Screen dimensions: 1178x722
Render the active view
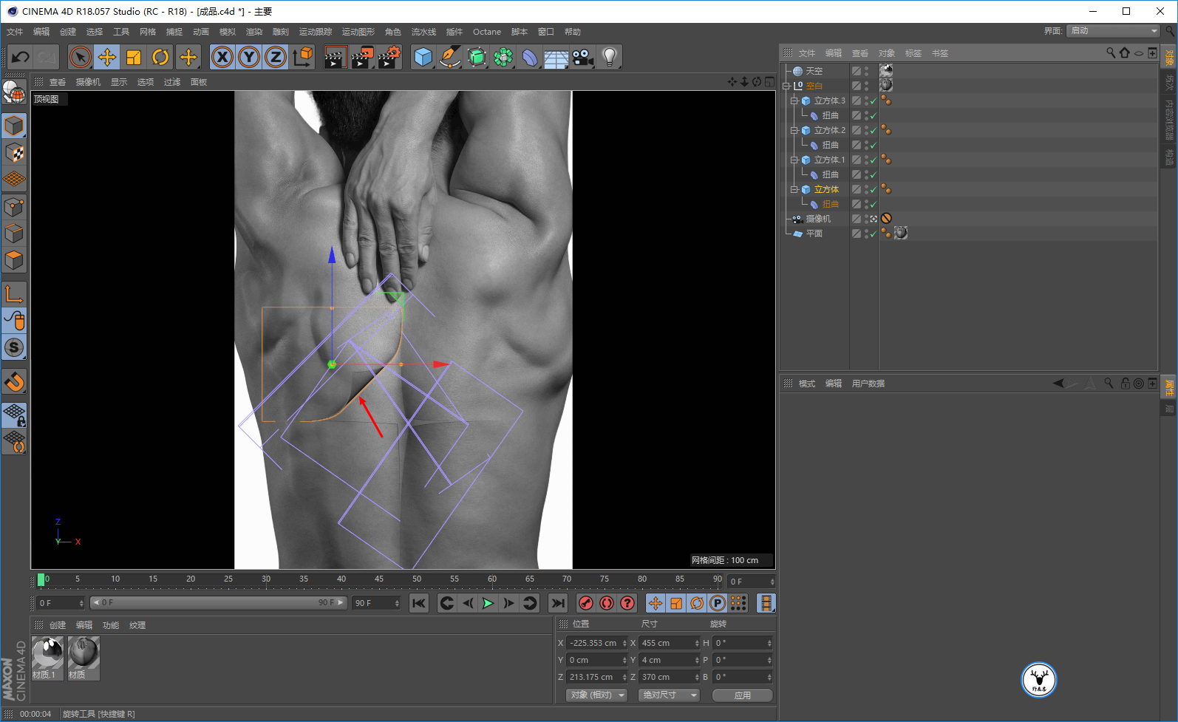pos(335,57)
